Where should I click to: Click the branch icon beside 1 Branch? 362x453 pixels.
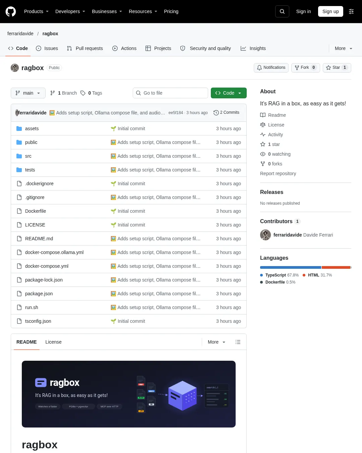tap(53, 93)
